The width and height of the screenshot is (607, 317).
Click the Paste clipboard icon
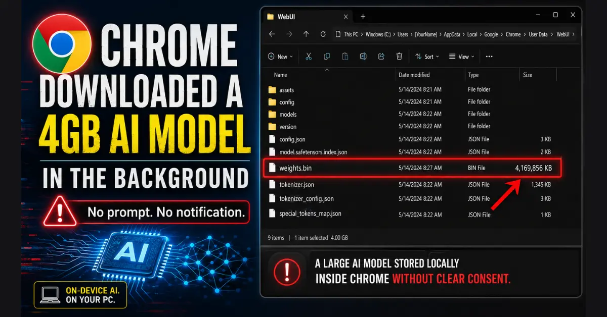(345, 57)
